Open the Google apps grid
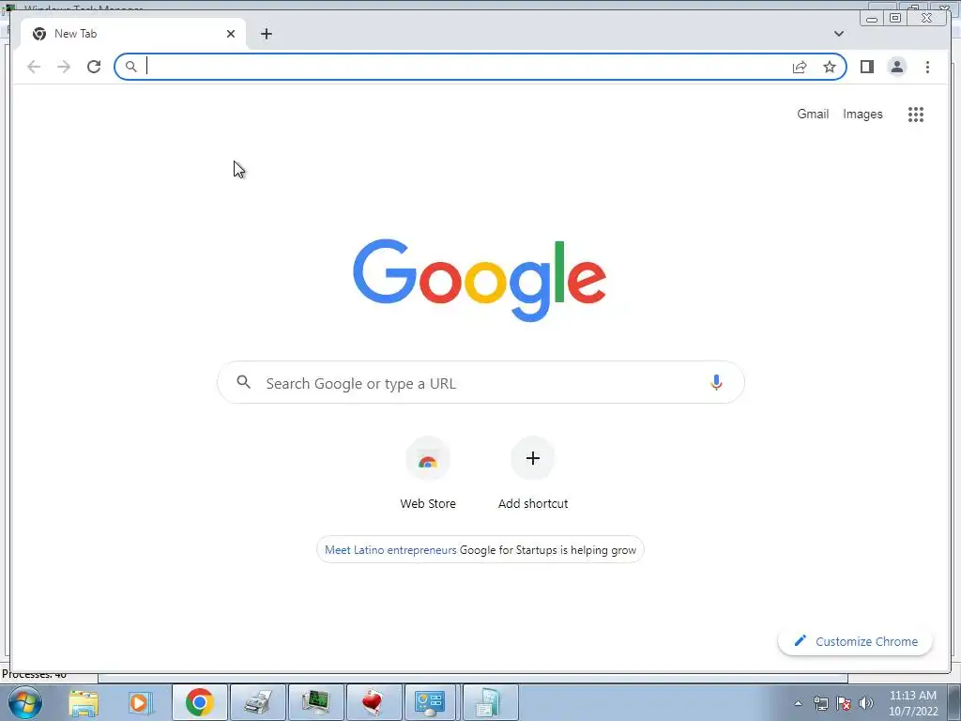Screen dimensions: 961x721 [916, 114]
